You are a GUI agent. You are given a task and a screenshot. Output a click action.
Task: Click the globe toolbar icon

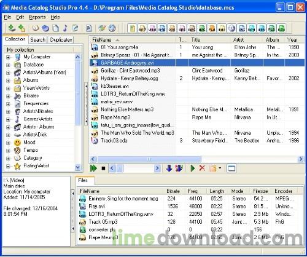[x=112, y=28]
